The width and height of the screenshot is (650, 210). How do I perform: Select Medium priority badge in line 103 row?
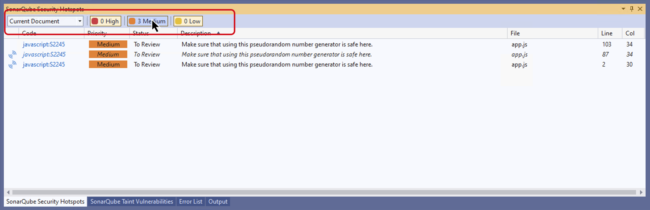108,44
